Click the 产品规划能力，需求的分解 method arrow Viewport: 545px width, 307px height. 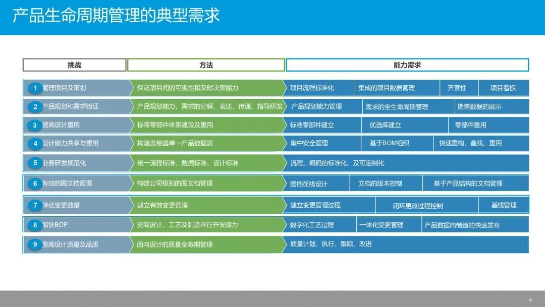coord(207,106)
